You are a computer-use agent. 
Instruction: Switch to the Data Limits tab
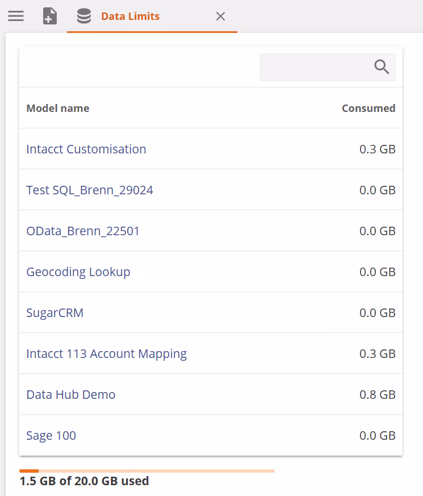(x=130, y=16)
